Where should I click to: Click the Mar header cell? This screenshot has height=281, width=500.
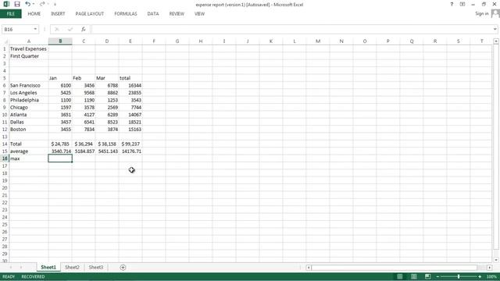[107, 78]
